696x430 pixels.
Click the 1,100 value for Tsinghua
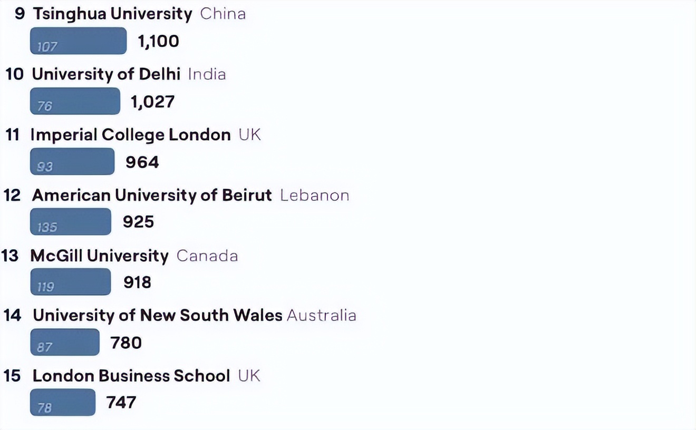pyautogui.click(x=158, y=41)
